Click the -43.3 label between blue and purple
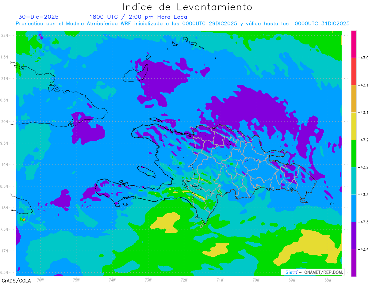 pyautogui.click(x=363, y=222)
